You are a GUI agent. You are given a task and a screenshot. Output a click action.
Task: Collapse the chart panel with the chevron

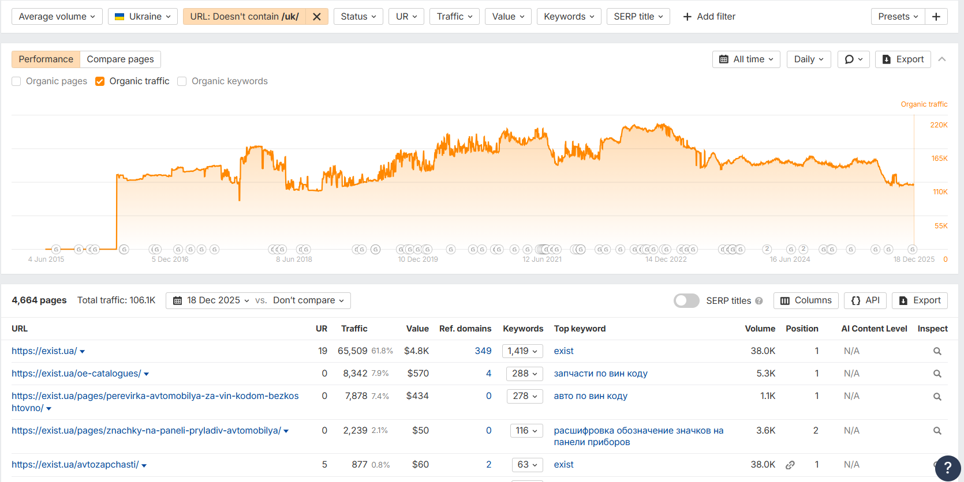[942, 59]
